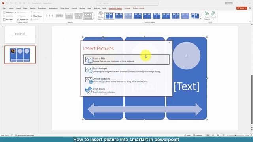The height and width of the screenshot is (142, 253).
Task: Switch to Slide Sorter view icon
Action: pyautogui.click(x=213, y=135)
